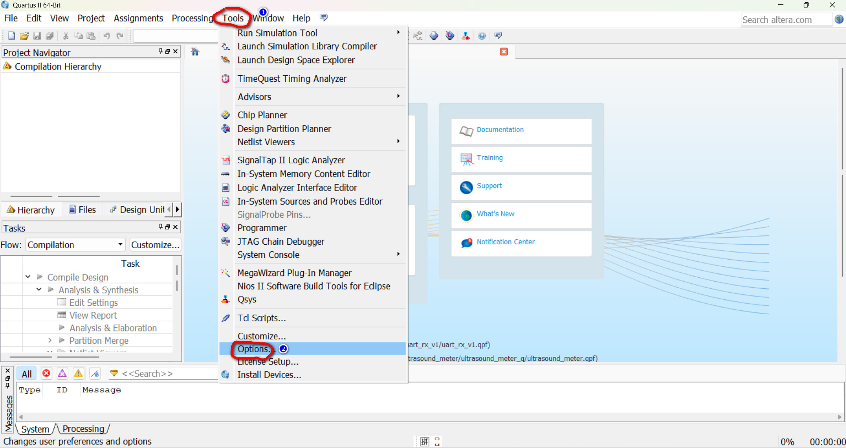The height and width of the screenshot is (448, 846).
Task: Click the blue Help question mark icon
Action: (x=482, y=36)
